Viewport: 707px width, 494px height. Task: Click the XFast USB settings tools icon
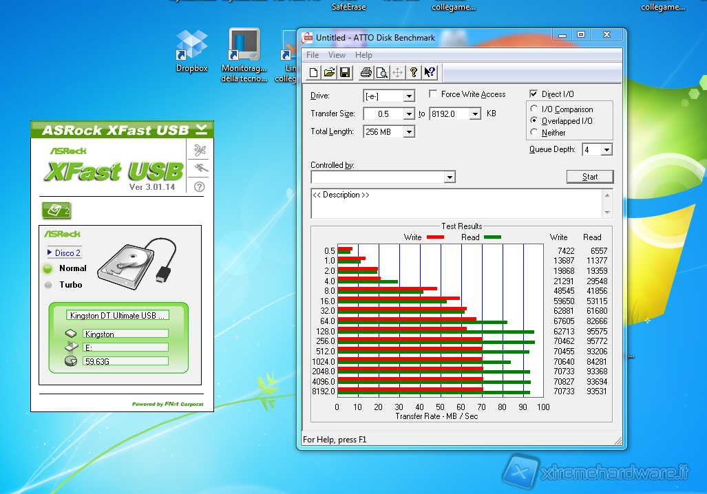coord(200,150)
